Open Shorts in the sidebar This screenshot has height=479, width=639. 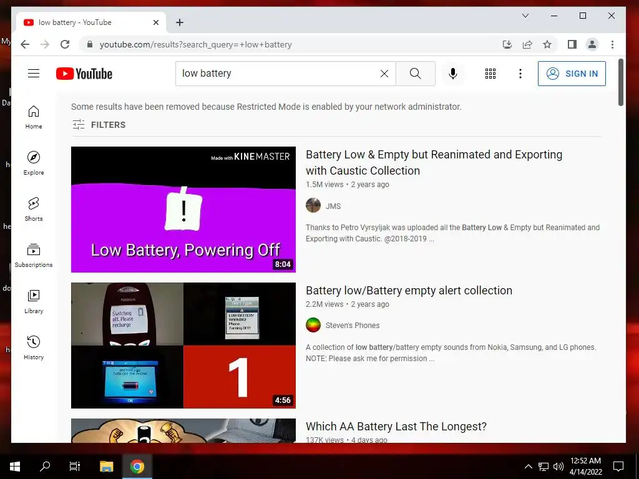click(x=34, y=210)
